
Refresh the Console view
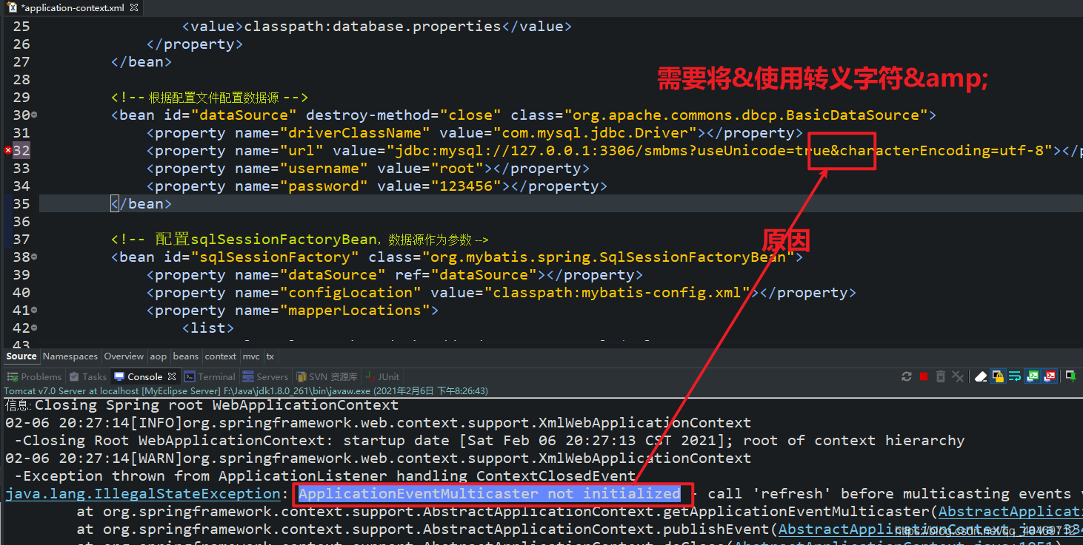click(907, 376)
